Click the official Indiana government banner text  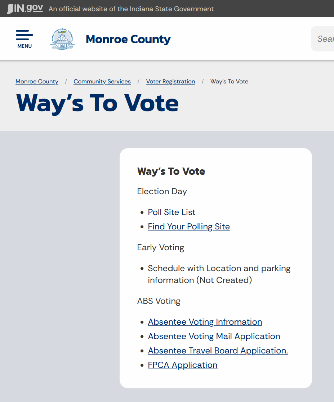point(131,9)
